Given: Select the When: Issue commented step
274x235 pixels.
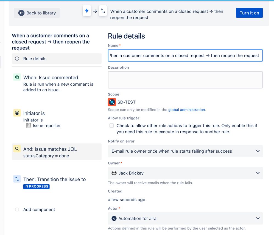Looking at the screenshot, I should 57,83.
